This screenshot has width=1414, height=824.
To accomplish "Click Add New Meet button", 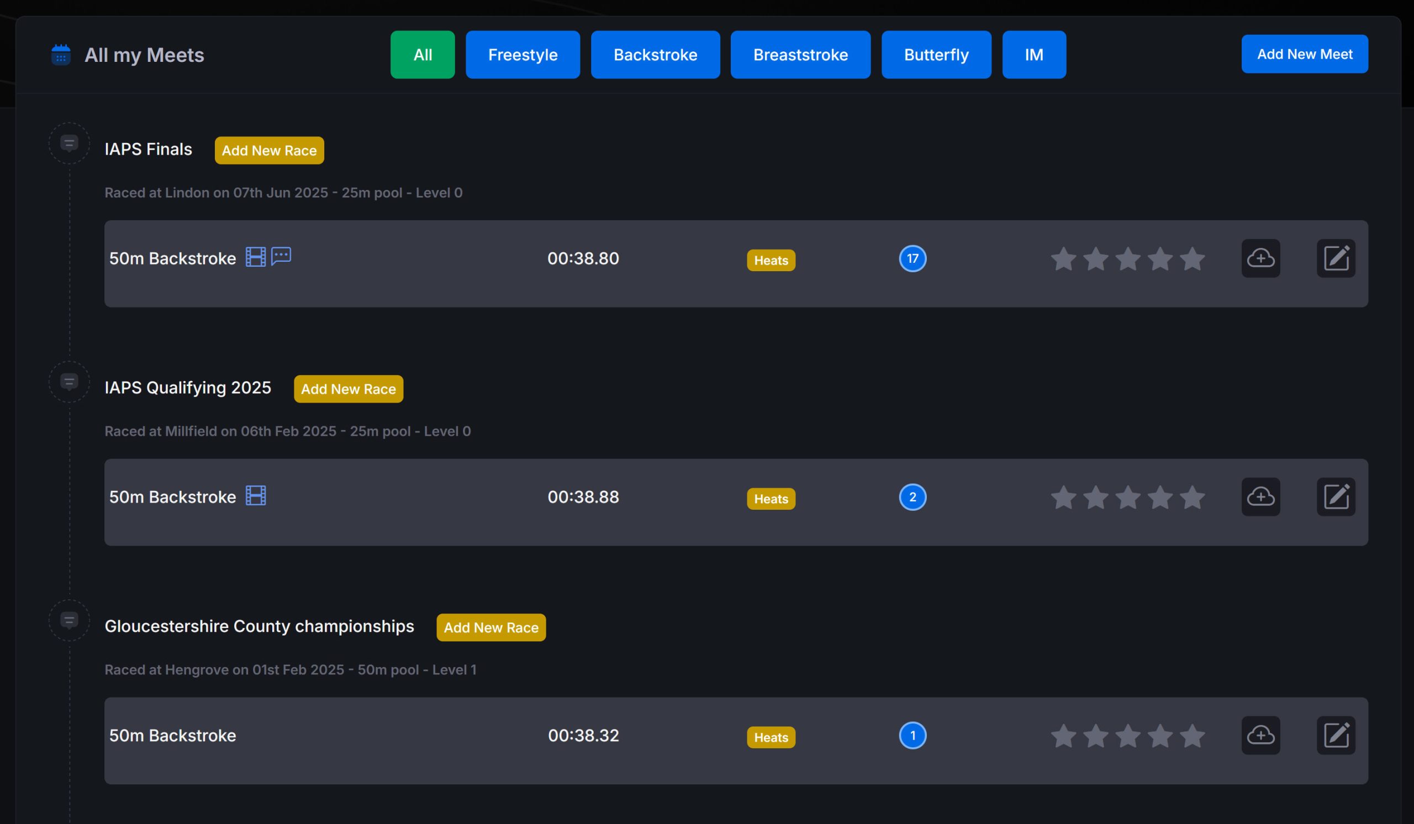I will pos(1304,54).
